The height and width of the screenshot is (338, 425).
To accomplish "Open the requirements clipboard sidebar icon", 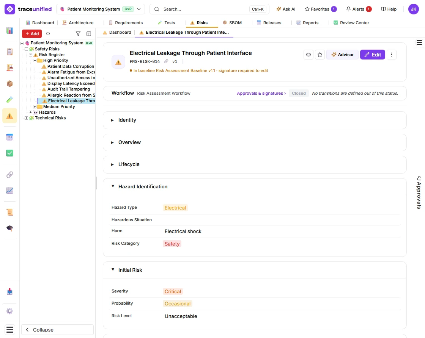I will tap(10, 52).
